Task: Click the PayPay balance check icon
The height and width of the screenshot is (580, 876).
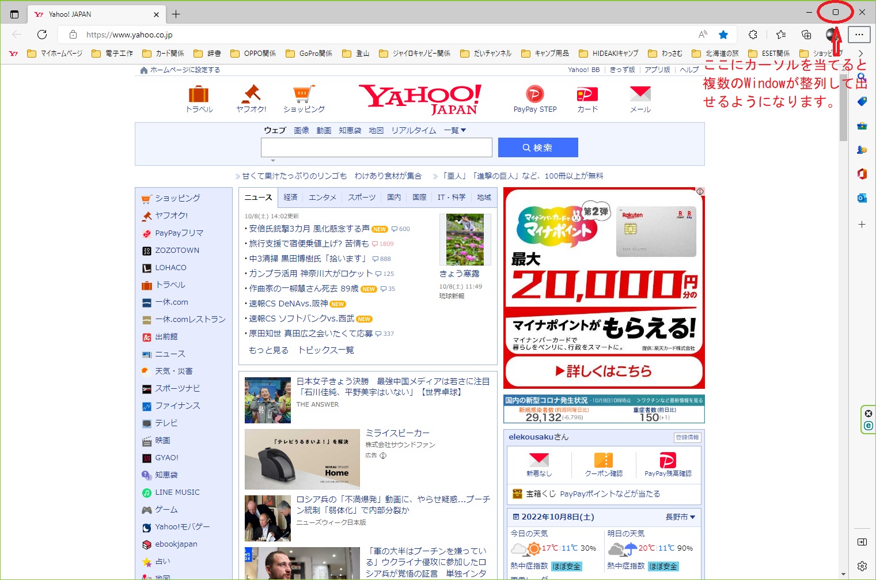Action: click(668, 460)
